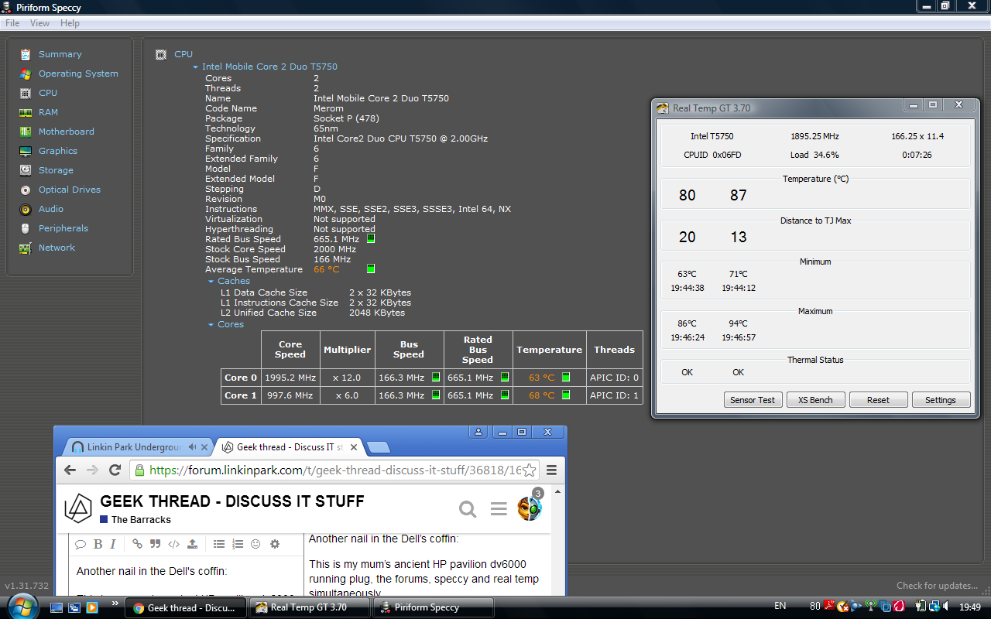Bookmark the page with star icon
The width and height of the screenshot is (991, 619).
pyautogui.click(x=530, y=470)
